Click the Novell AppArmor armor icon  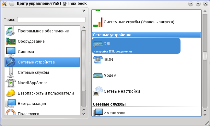11,83
